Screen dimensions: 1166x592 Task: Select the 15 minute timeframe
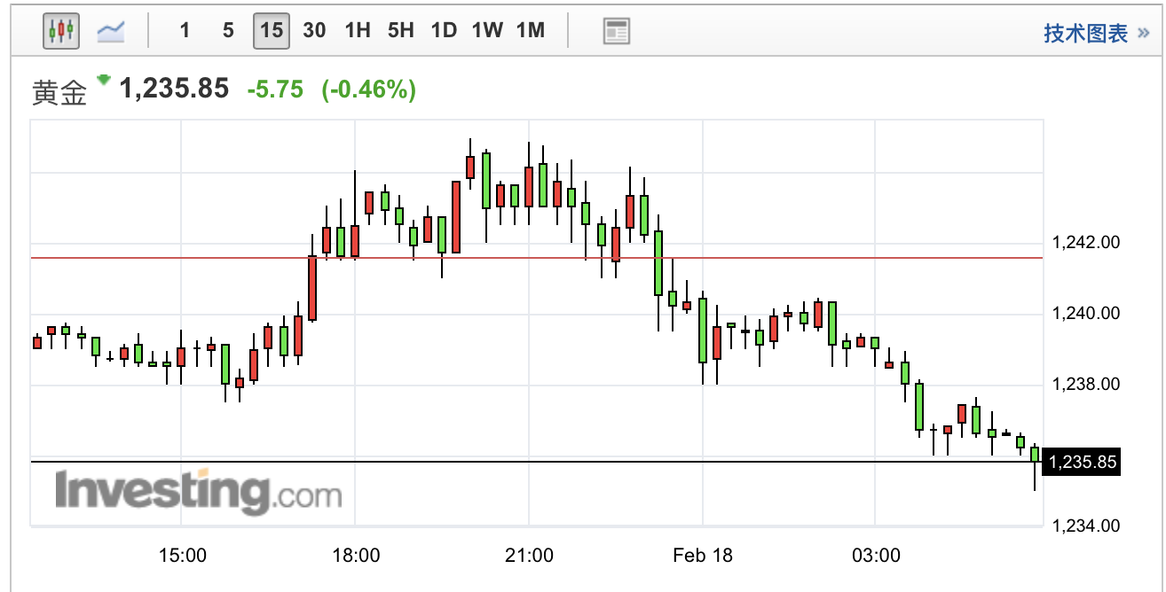coord(272,31)
